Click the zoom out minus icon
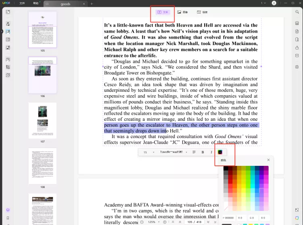 click(x=142, y=222)
